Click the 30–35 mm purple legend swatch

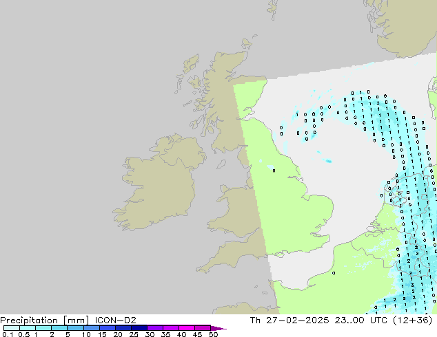pos(154,328)
